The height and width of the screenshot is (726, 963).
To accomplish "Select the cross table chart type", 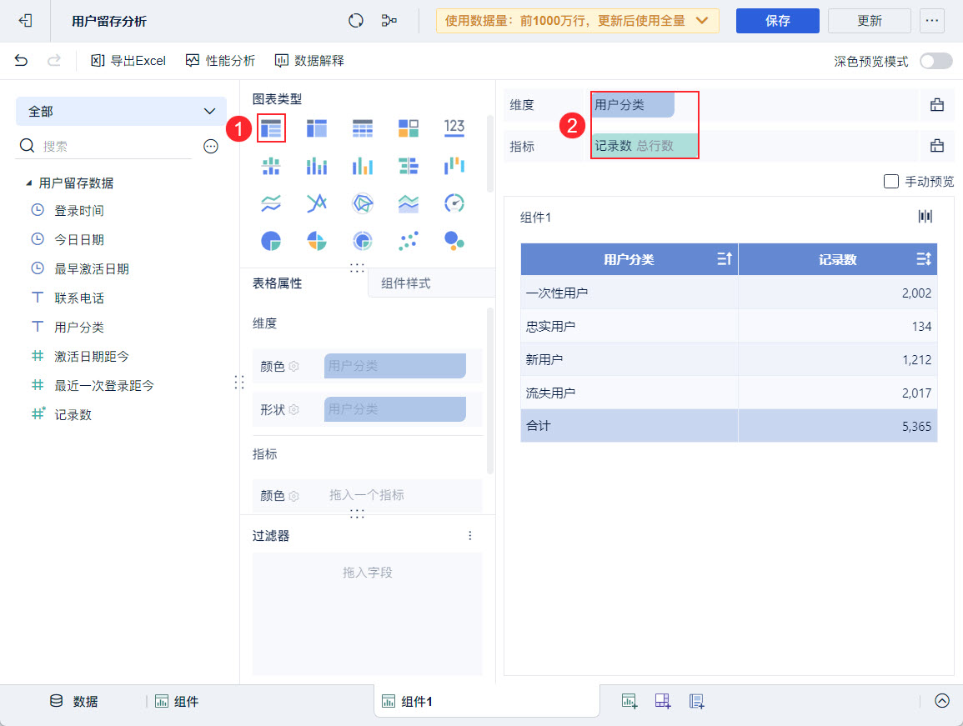I will (317, 128).
